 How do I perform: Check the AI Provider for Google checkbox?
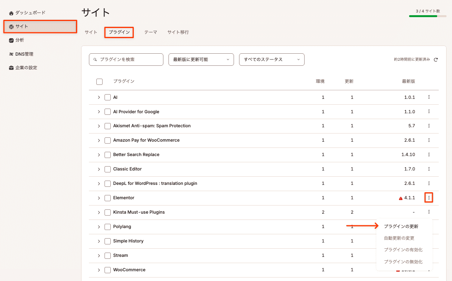click(108, 112)
